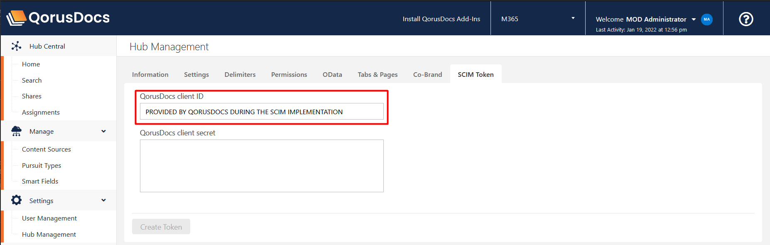Screen dimensions: 770x245
Task: Open the help question mark icon
Action: (x=746, y=19)
